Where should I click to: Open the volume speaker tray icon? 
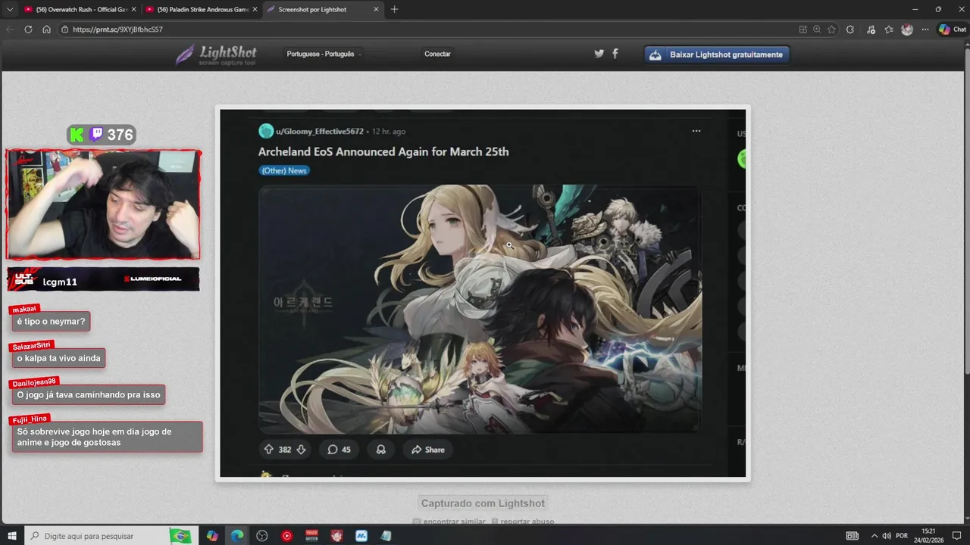click(x=887, y=536)
